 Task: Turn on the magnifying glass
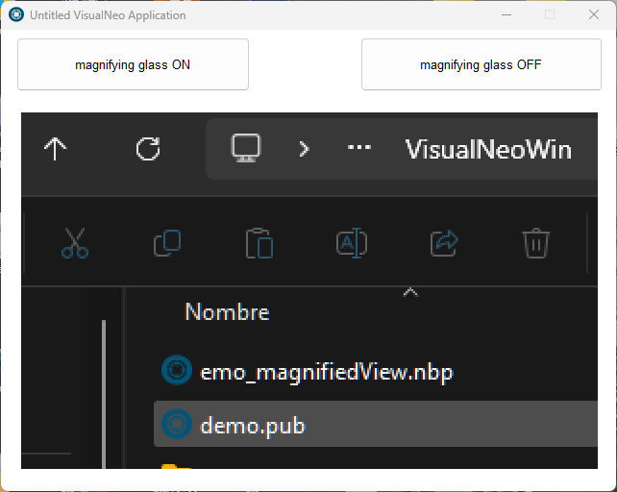point(133,64)
